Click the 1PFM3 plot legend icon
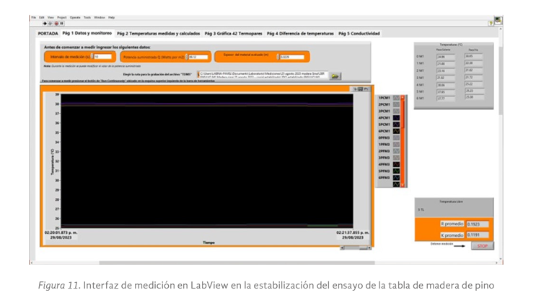 pos(396,144)
